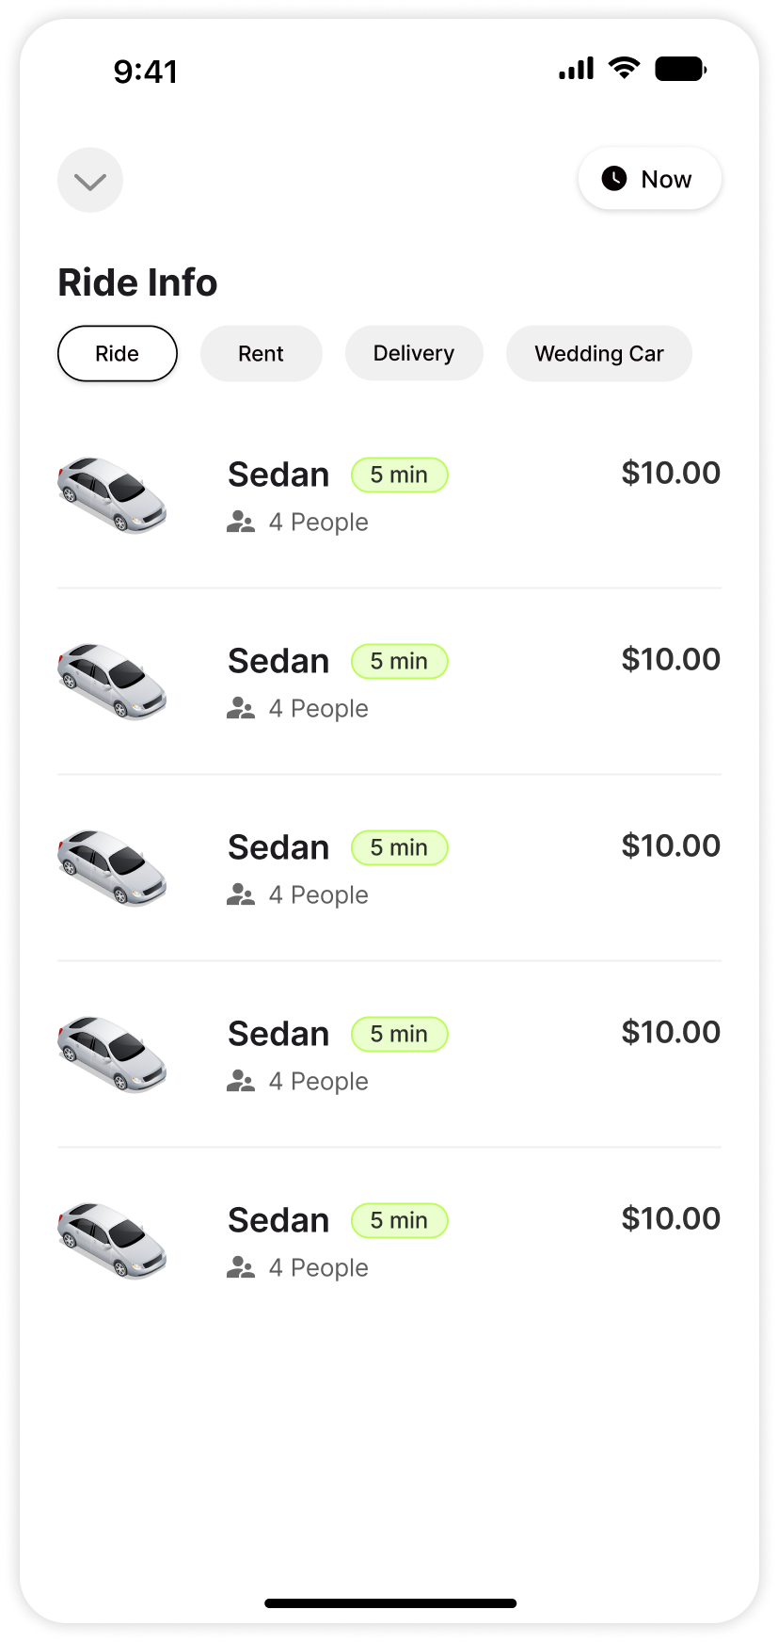Click the first Sedan's people icon
Image resolution: width=778 pixels, height=1642 pixels.
(241, 523)
